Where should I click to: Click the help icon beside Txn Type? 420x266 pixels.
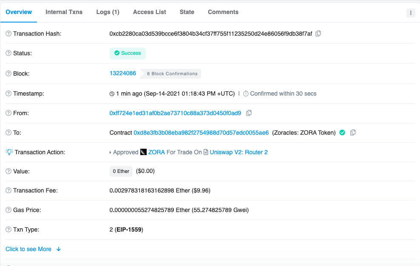(x=9, y=229)
